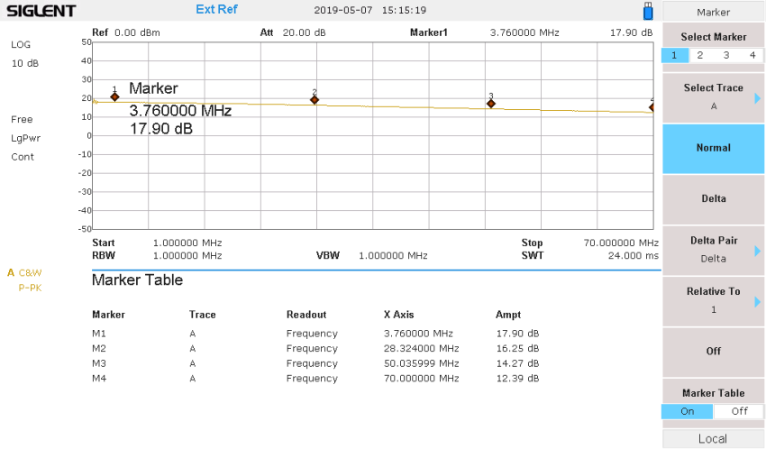The image size is (766, 449).
Task: Click the Marker menu title
Action: (713, 13)
